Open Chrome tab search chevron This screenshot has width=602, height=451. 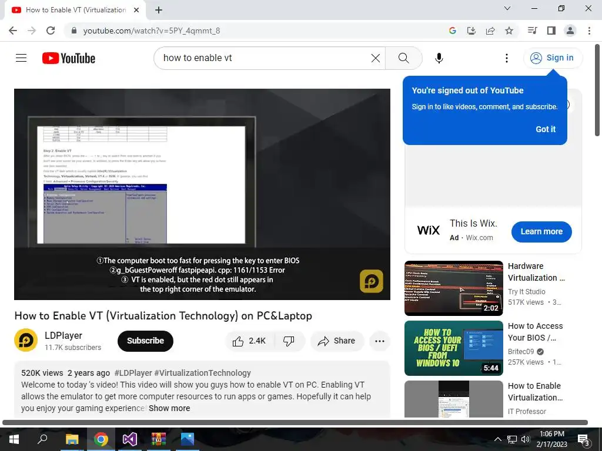507,8
